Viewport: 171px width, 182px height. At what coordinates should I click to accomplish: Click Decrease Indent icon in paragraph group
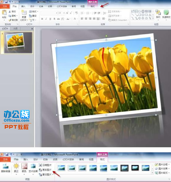[95, 13]
